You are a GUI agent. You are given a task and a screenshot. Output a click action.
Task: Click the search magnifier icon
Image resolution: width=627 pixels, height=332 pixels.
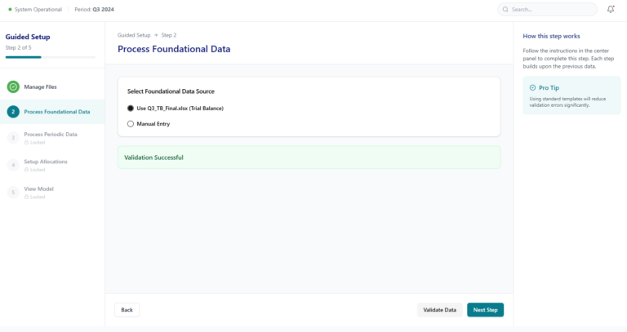(x=506, y=10)
